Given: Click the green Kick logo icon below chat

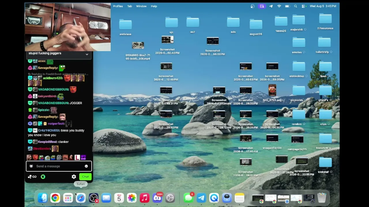Looking at the screenshot, I should pos(43,177).
